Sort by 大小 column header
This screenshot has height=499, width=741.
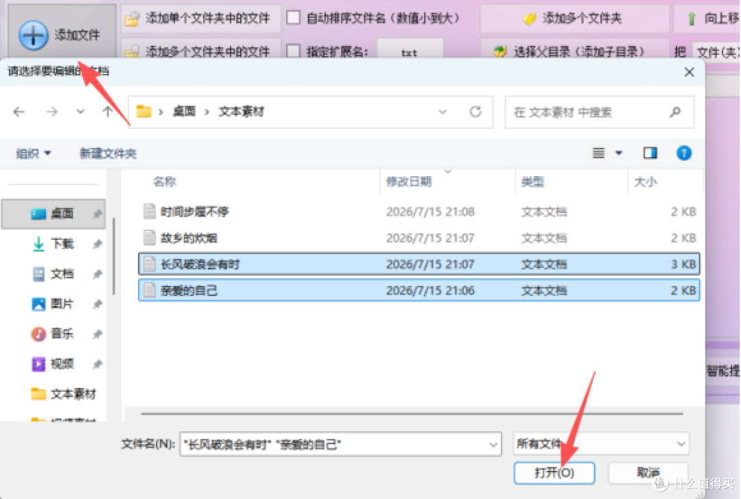[x=646, y=182]
